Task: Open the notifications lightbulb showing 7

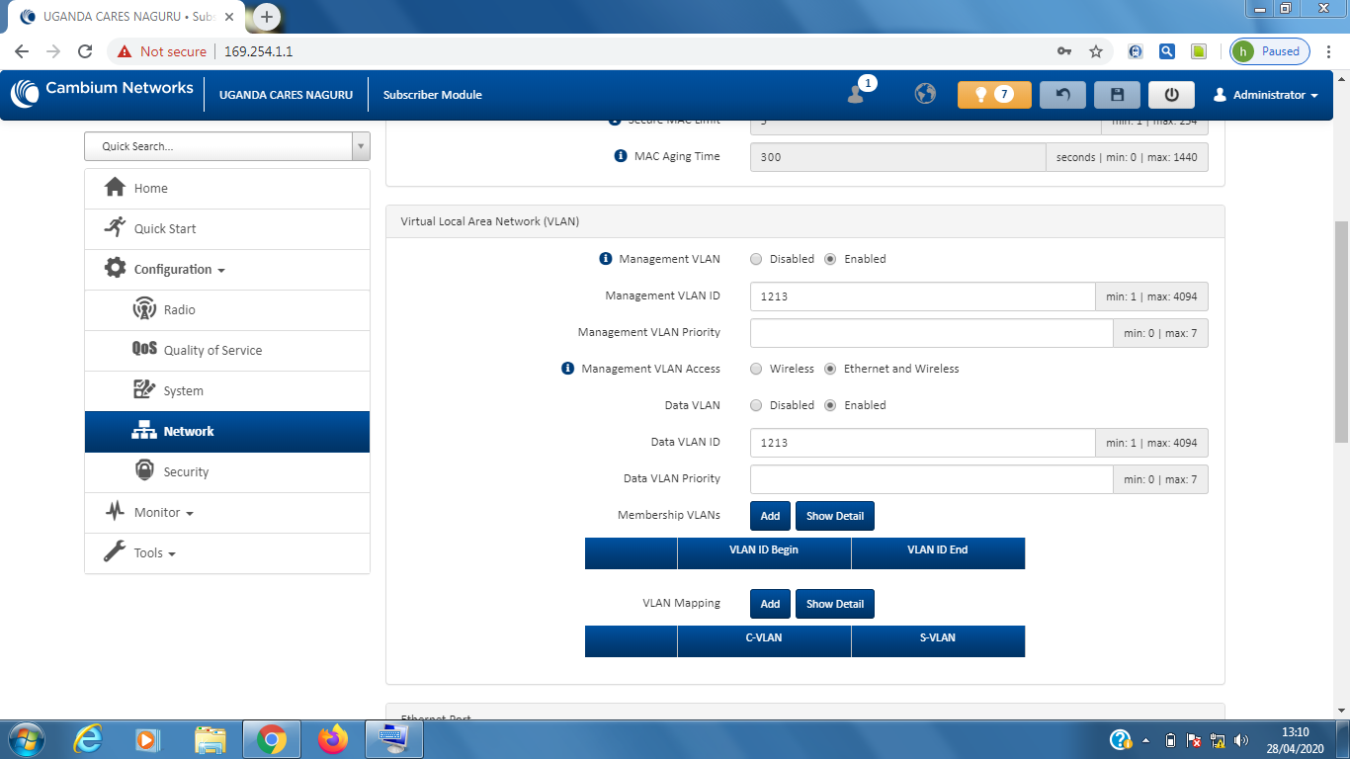Action: tap(993, 95)
